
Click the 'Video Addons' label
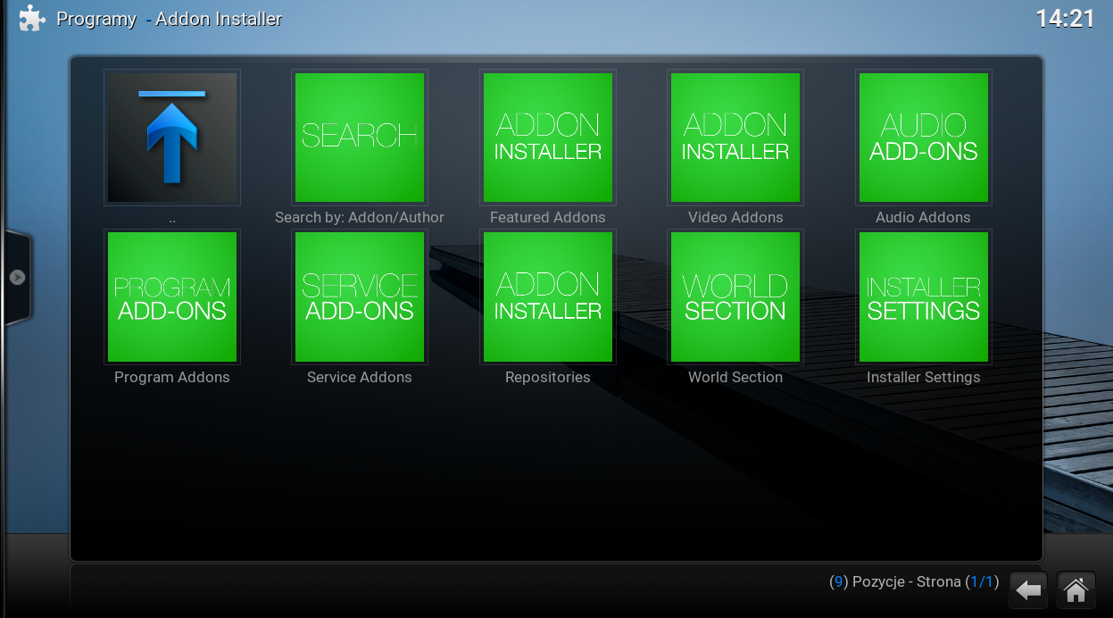pos(735,217)
